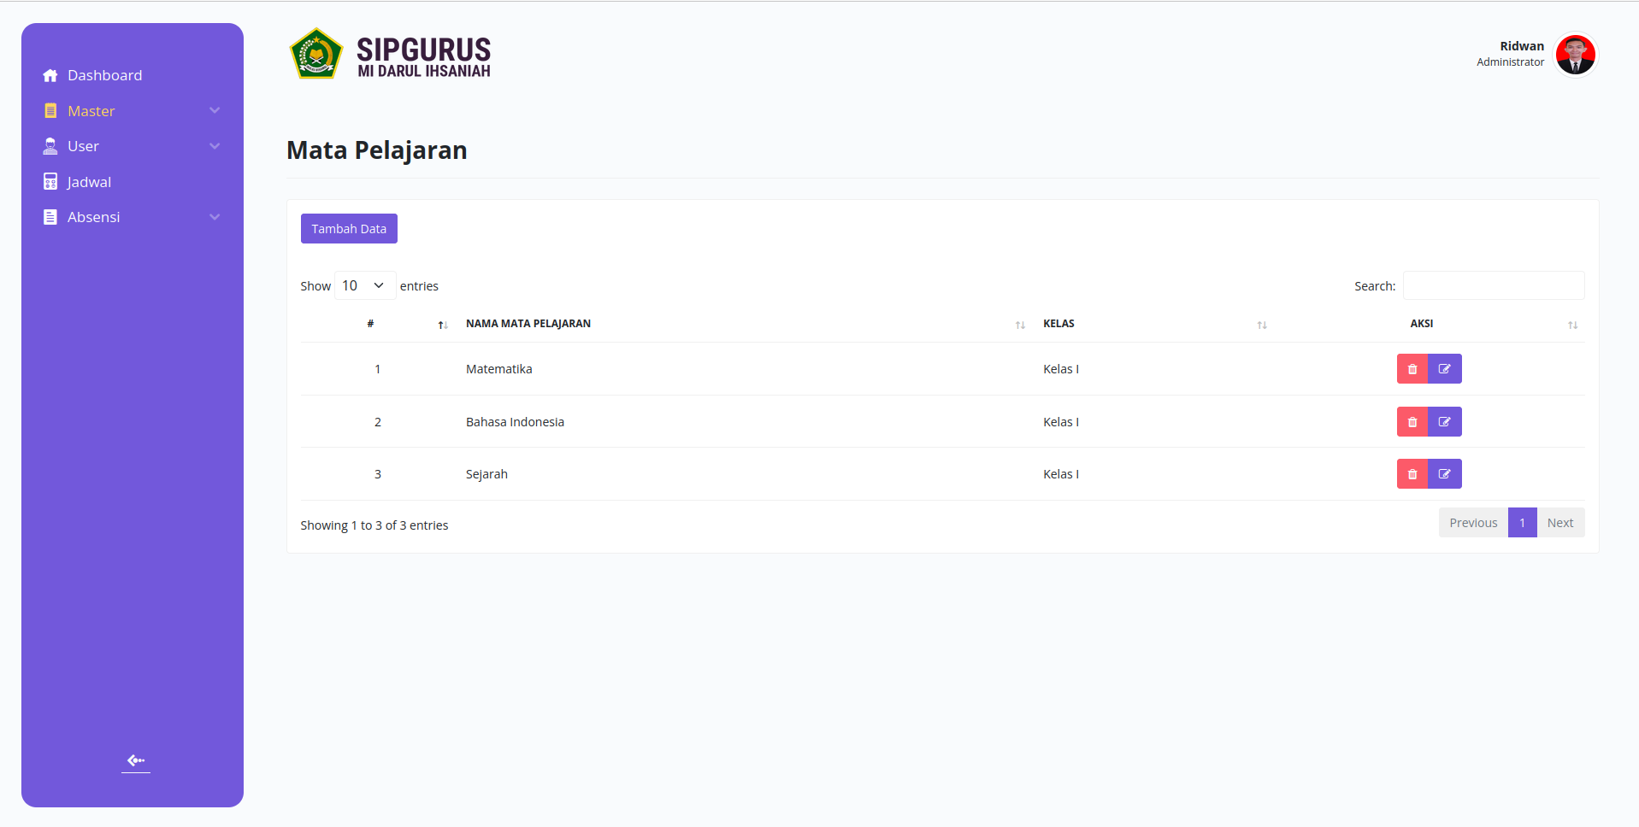
Task: Click the Next pagination button
Action: coord(1560,523)
